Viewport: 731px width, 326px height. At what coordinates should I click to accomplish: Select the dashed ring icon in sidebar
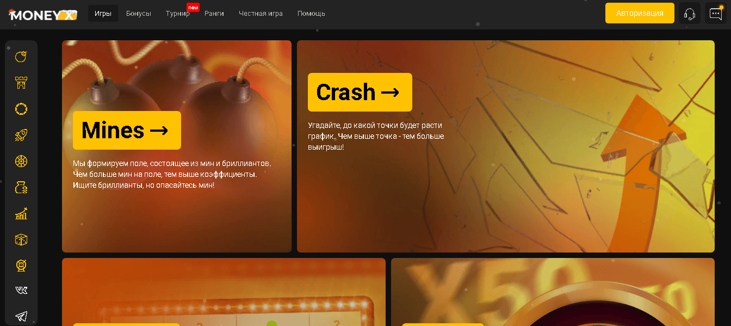[x=21, y=109]
